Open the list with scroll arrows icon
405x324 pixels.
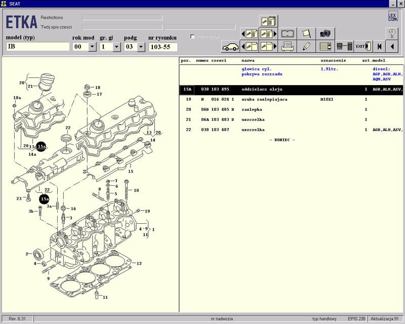326,47
